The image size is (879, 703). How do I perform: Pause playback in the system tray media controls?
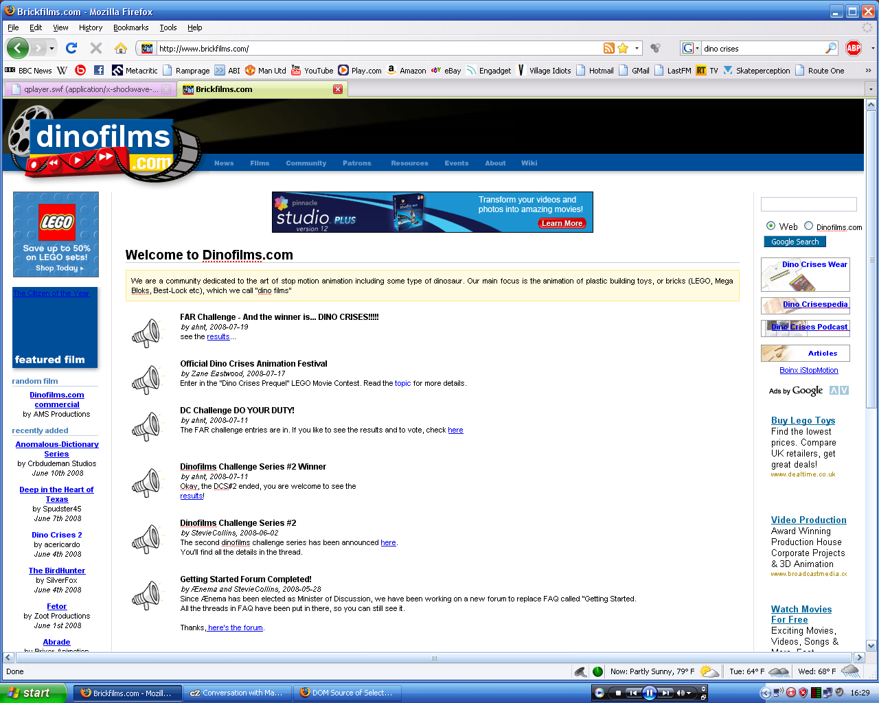coord(650,692)
